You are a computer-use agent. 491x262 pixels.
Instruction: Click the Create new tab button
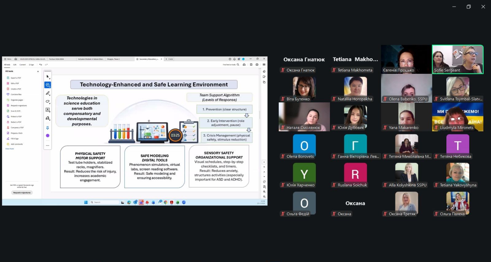[169, 59]
